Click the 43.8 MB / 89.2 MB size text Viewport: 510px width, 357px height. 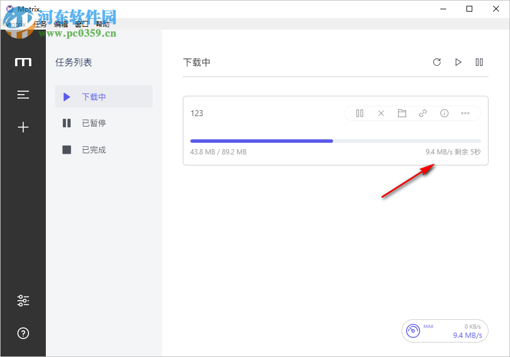(218, 152)
